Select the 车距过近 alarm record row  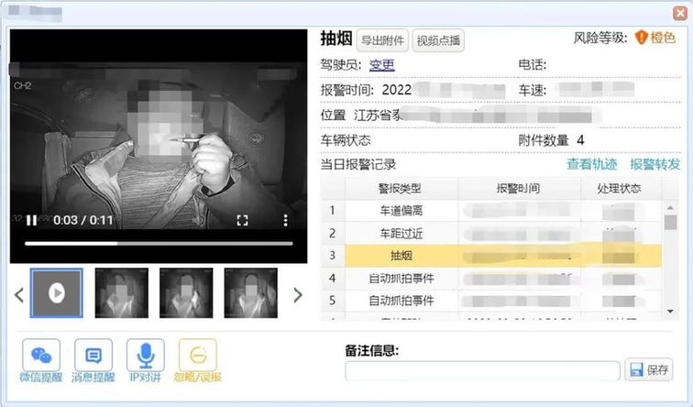click(401, 234)
